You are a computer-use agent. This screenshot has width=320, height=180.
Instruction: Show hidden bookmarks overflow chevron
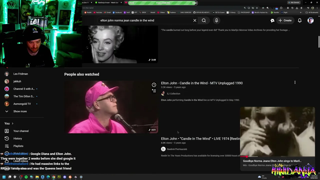point(301,12)
